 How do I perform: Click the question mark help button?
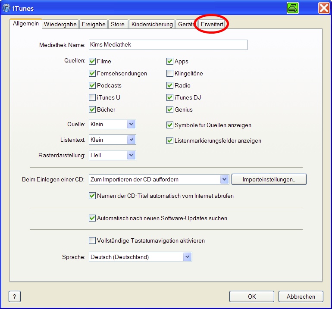(14, 297)
